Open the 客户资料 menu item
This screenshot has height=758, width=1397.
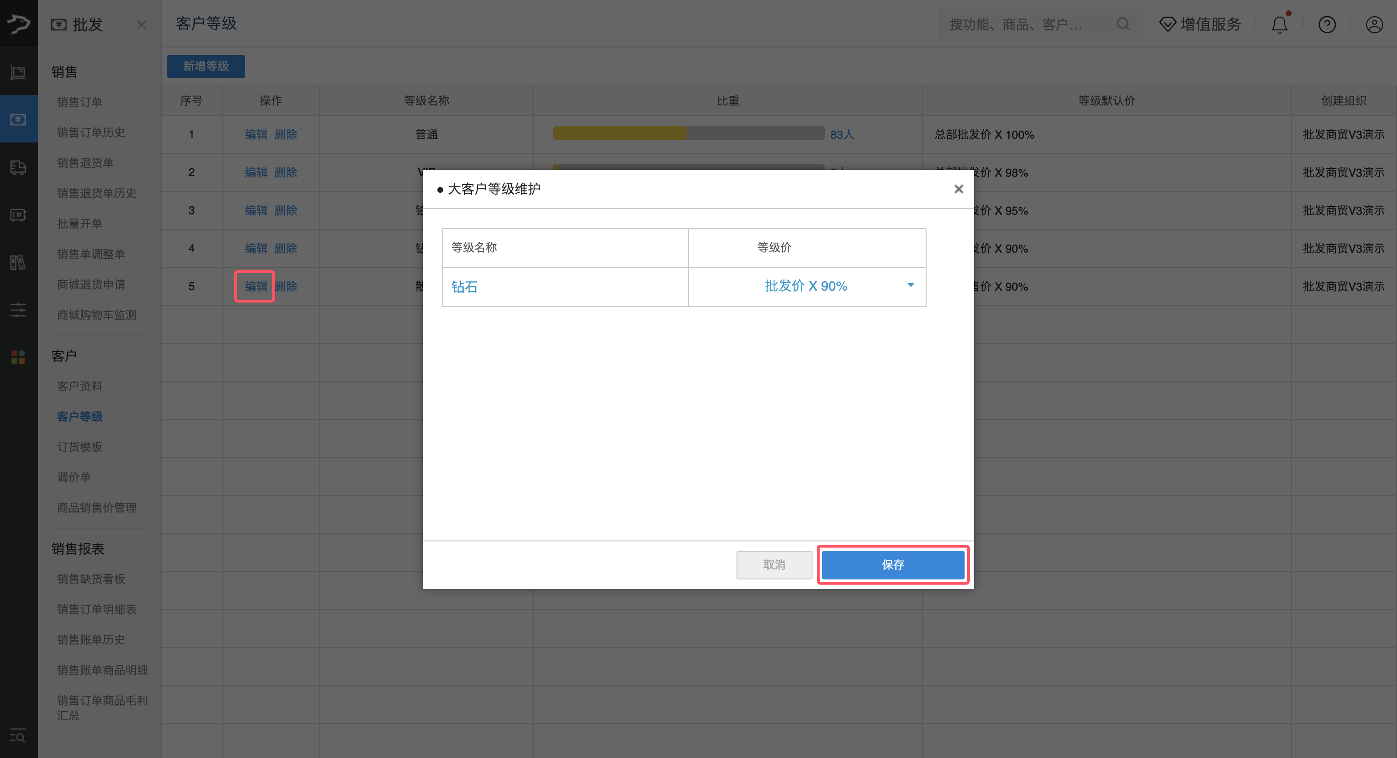[x=79, y=386]
